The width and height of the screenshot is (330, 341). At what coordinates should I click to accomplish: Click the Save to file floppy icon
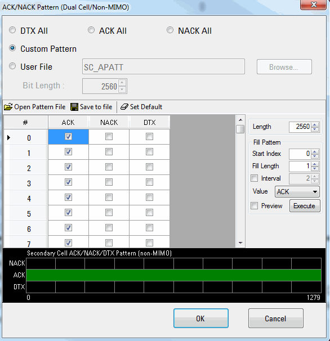74,107
